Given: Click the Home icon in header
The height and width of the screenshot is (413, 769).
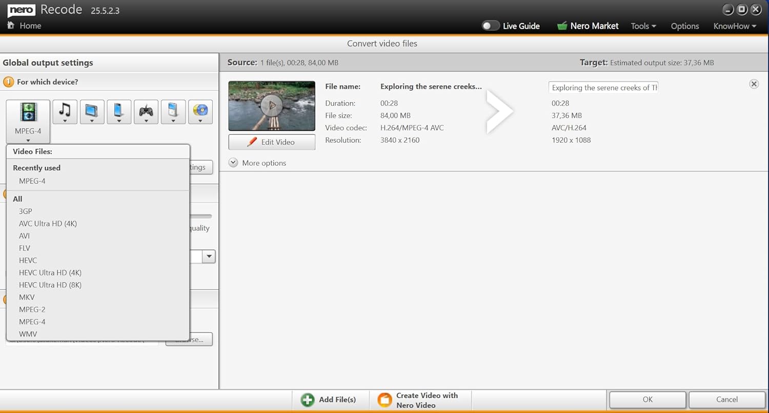Looking at the screenshot, I should [11, 25].
